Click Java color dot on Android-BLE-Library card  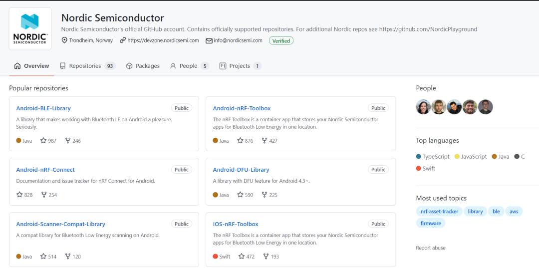pos(18,140)
